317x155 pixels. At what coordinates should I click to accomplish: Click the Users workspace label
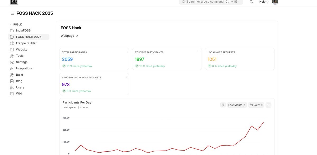coord(20,87)
